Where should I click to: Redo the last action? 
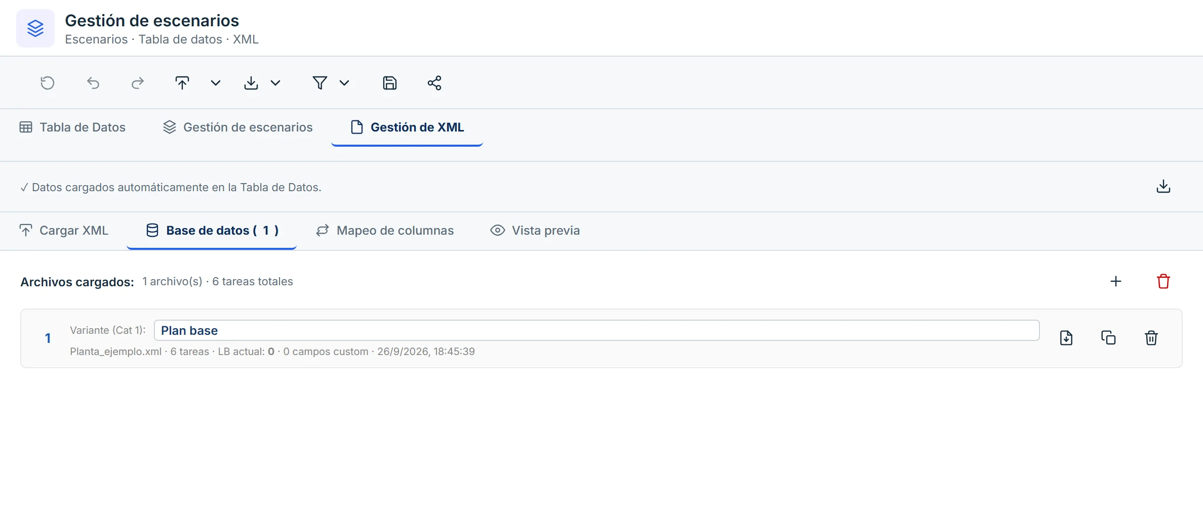pos(138,83)
